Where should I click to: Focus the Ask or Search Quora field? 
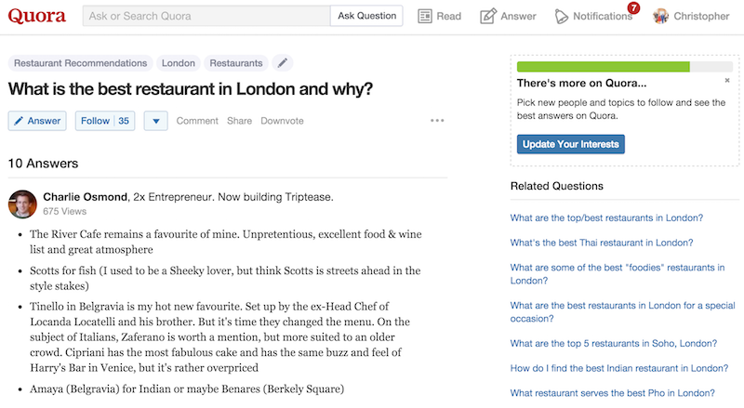coord(206,16)
